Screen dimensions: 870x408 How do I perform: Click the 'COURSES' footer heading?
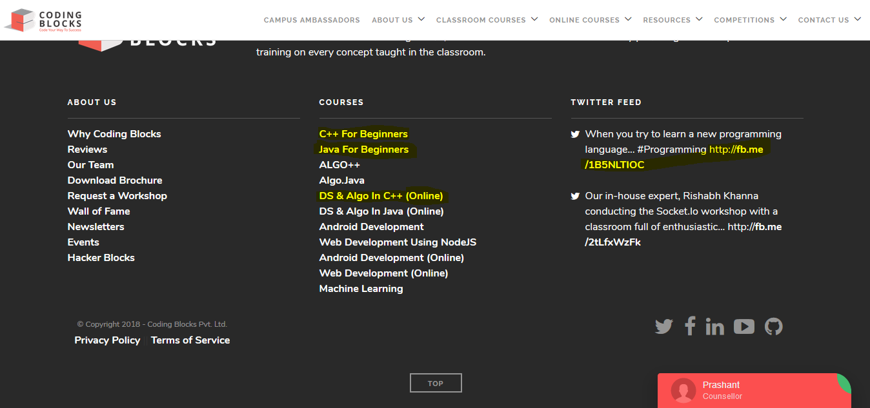341,102
